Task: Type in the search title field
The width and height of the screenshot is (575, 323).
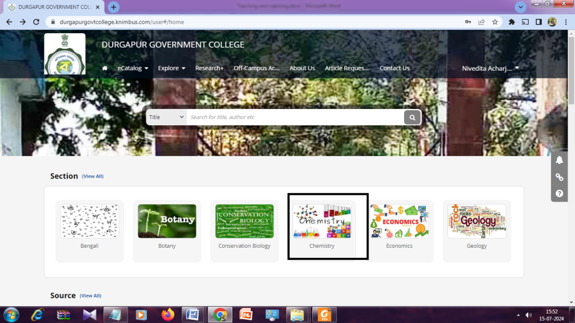Action: tap(295, 117)
